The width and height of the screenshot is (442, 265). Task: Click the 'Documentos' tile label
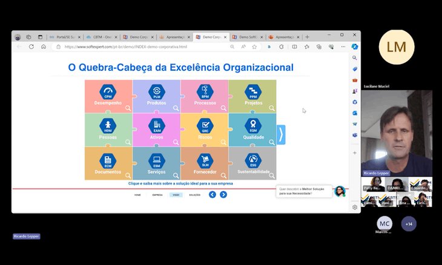[x=108, y=172]
